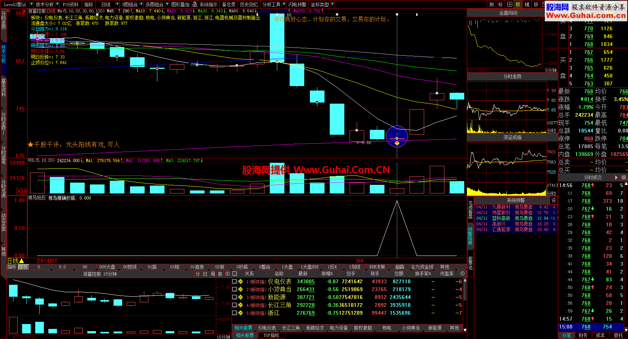Click the 标 marker tool icon
The height and width of the screenshot is (339, 628).
501,4
